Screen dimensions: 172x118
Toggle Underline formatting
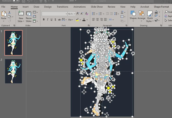pos(51,20)
